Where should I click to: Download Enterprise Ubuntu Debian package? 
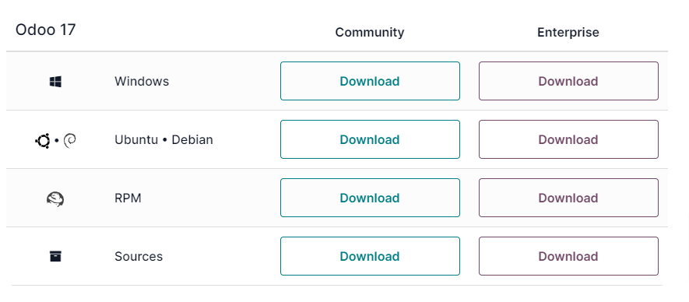coord(568,139)
